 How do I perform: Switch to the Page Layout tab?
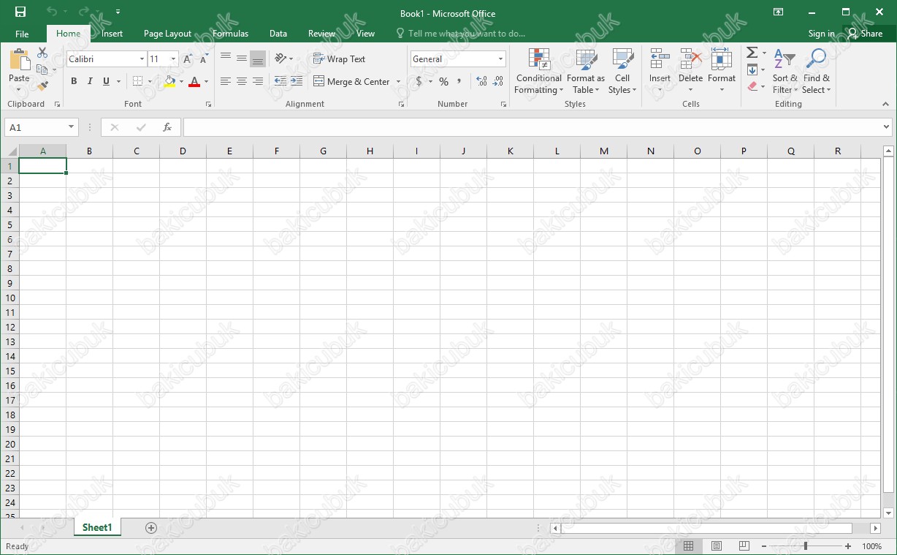click(167, 34)
